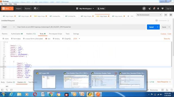Switch to the Pre-request Script tab
The image size is (174, 97).
coord(55,34)
